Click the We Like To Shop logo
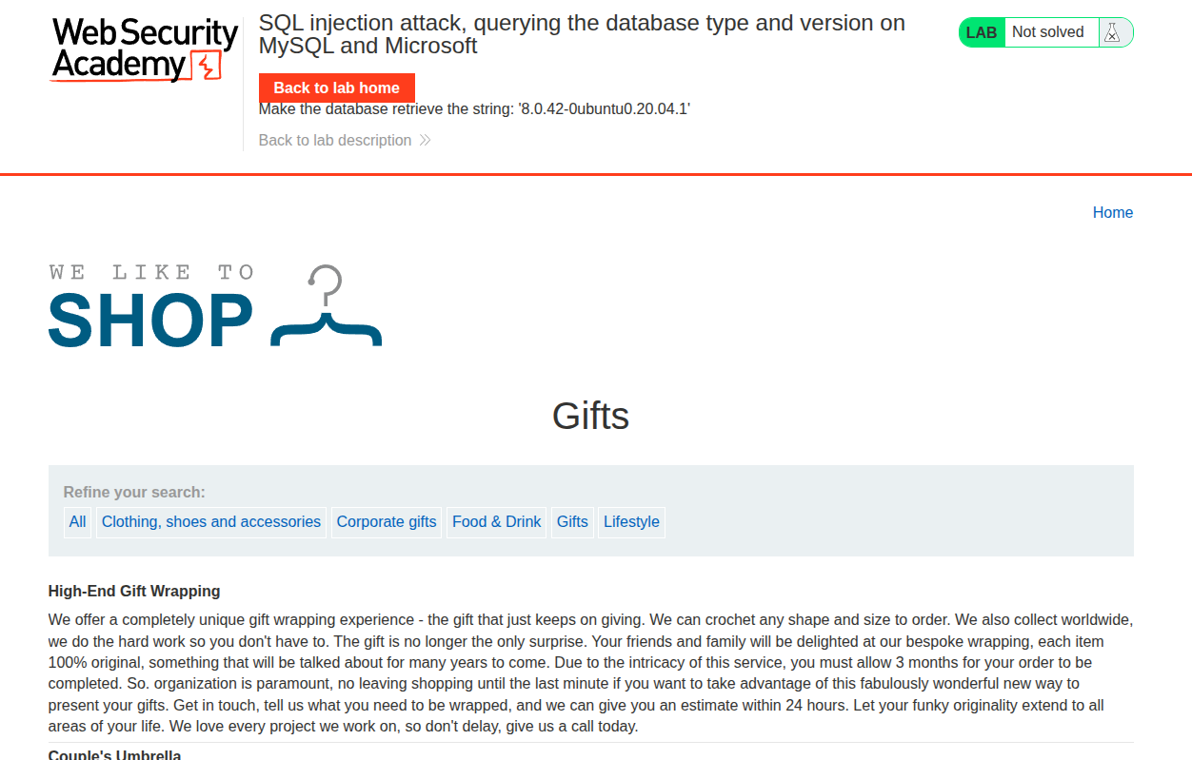Image resolution: width=1192 pixels, height=760 pixels. pos(215,305)
